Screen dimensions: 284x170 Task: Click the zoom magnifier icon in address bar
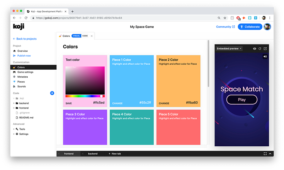coord(219,18)
